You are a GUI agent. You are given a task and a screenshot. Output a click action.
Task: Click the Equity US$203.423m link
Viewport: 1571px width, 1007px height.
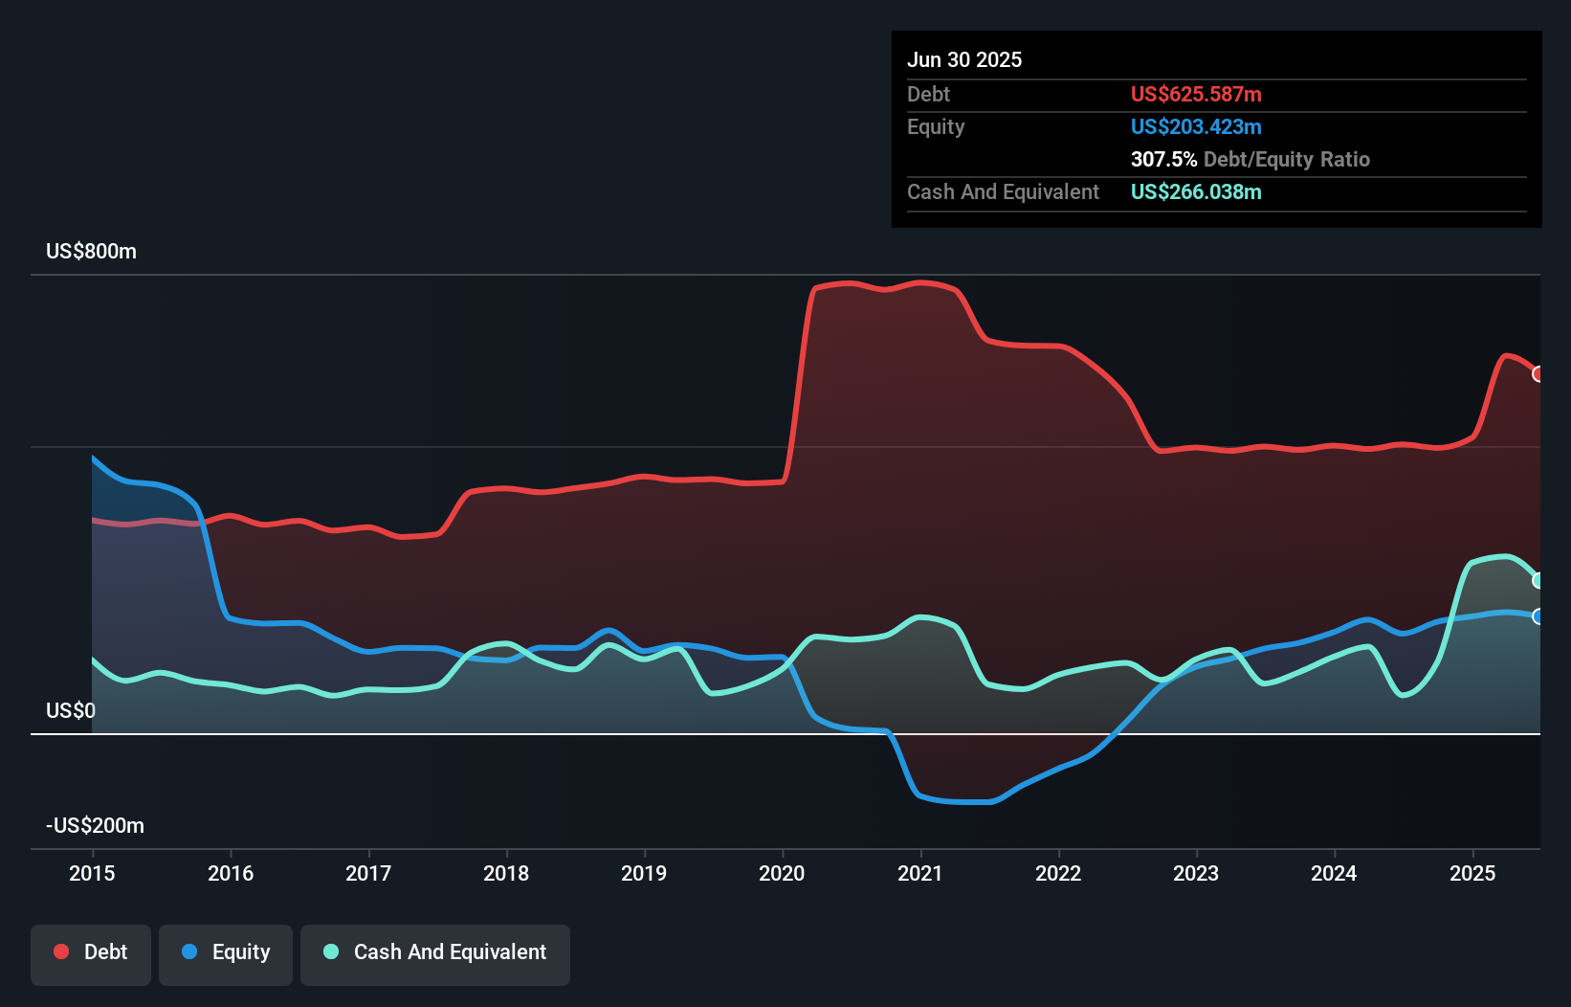tap(1196, 126)
